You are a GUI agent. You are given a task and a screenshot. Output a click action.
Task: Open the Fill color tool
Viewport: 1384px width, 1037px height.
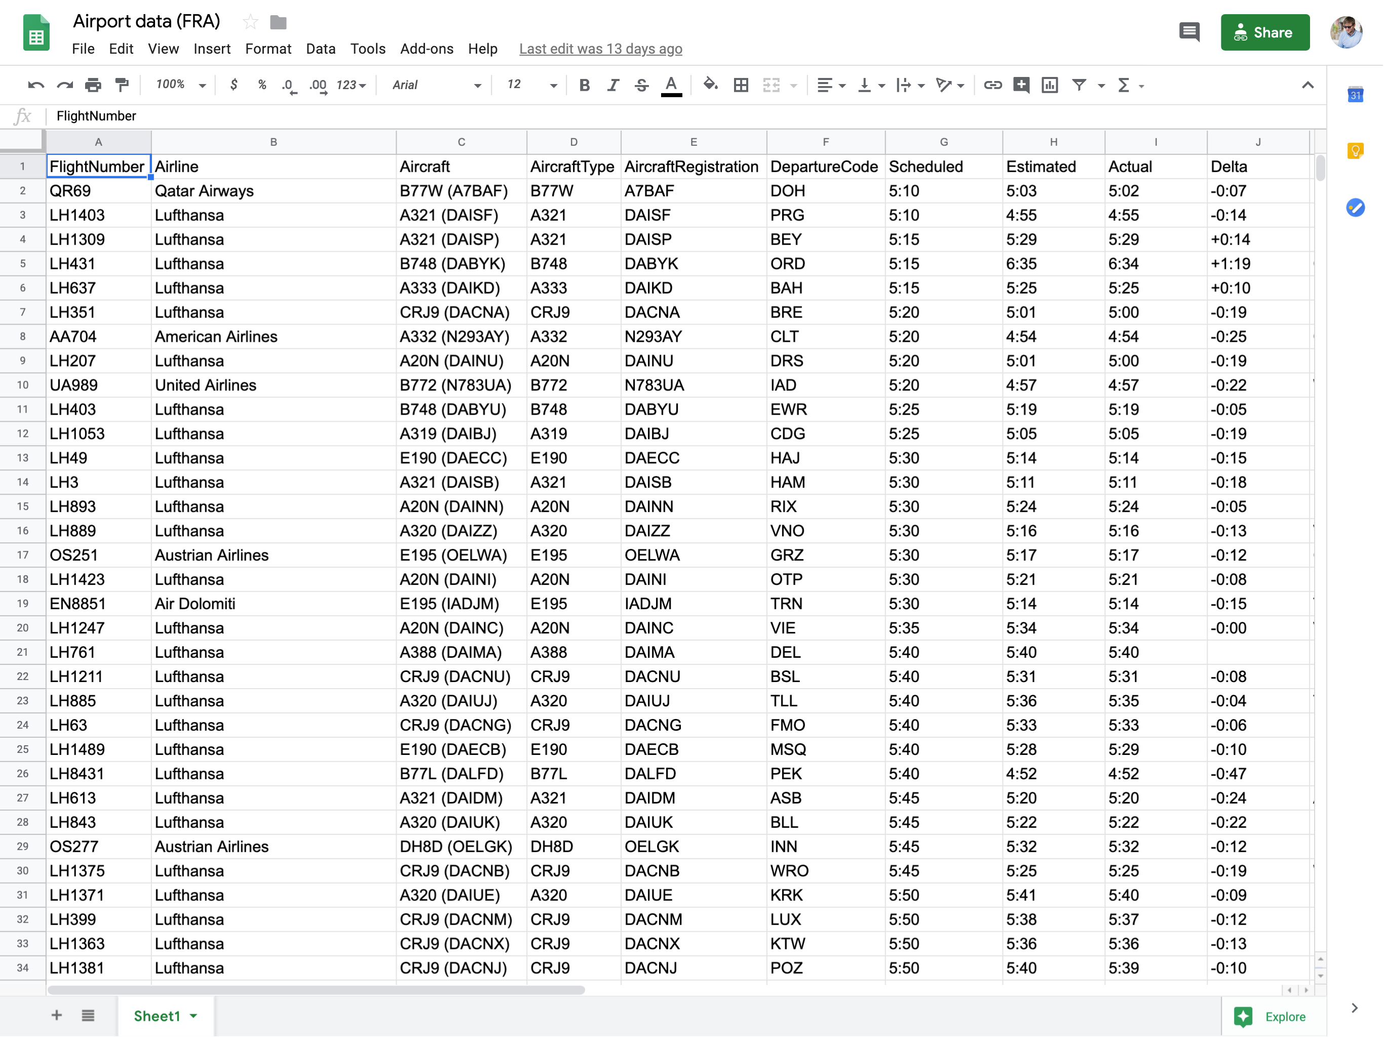click(x=711, y=85)
